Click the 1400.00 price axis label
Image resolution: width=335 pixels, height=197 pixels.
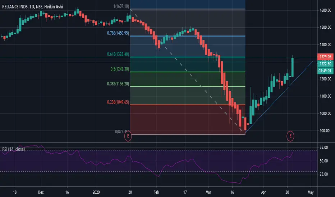325,44
